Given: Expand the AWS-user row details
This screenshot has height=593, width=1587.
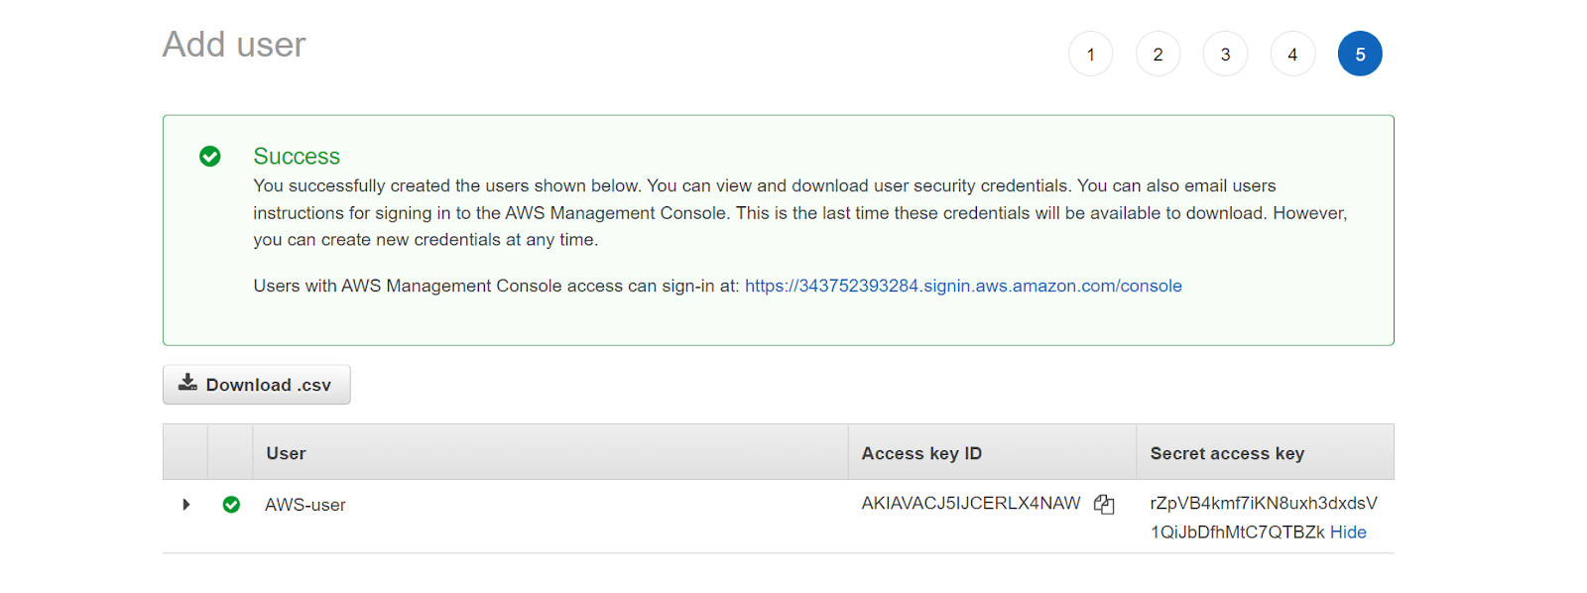Looking at the screenshot, I should pos(186,505).
